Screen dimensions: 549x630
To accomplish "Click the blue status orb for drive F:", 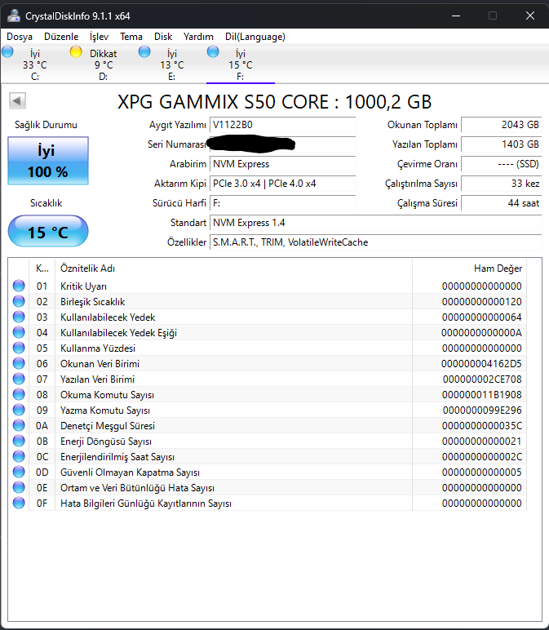I will tap(213, 52).
